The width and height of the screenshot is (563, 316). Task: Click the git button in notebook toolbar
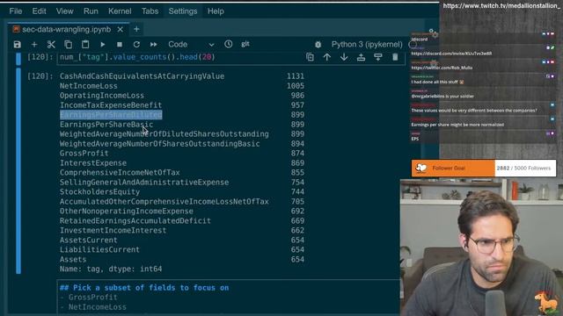coord(245,44)
